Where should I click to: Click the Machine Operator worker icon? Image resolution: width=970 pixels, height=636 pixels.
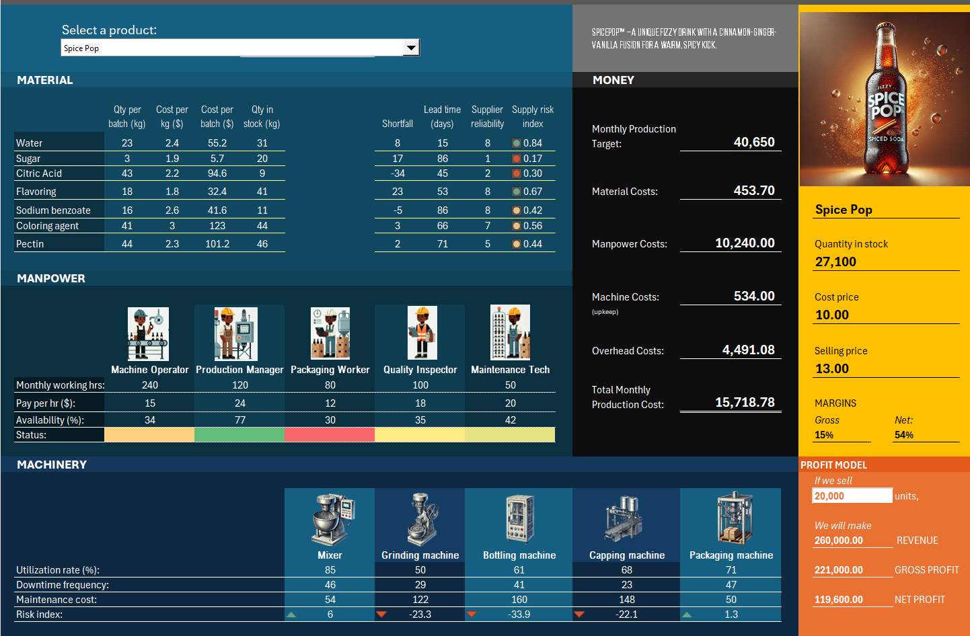click(x=148, y=334)
